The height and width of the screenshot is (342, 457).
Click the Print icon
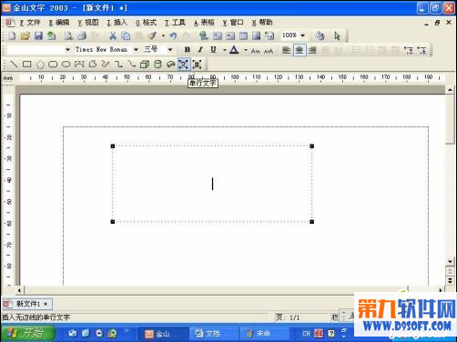tap(82, 35)
